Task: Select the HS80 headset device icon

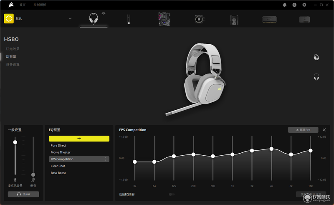Action: coord(94,19)
